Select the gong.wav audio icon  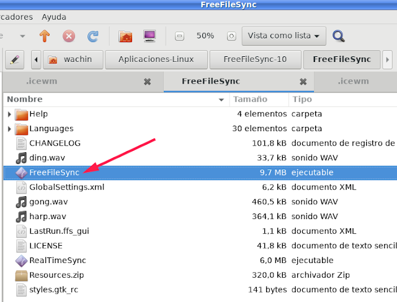21,202
